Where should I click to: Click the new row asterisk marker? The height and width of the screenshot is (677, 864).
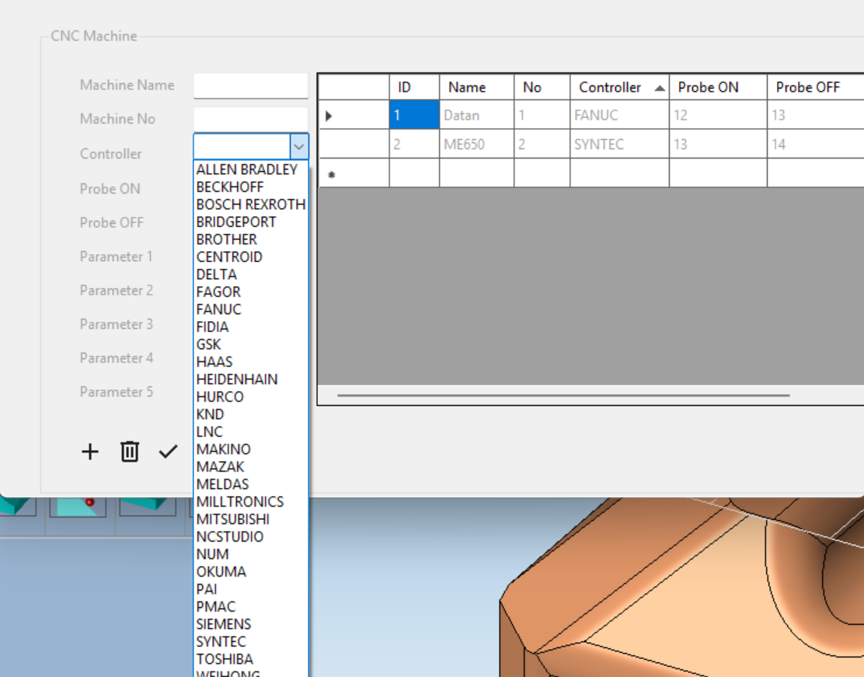point(332,175)
